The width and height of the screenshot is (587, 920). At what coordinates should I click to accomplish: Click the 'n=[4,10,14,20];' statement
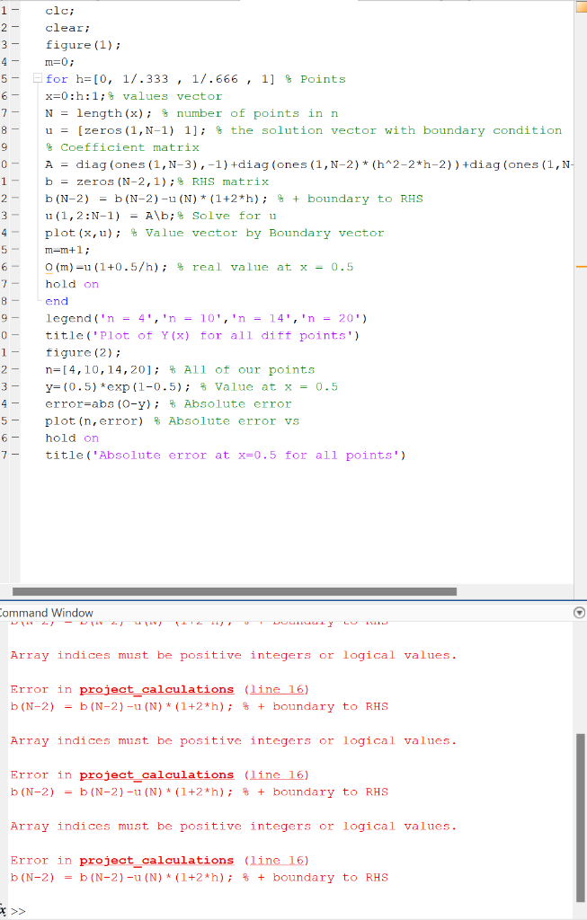click(102, 369)
